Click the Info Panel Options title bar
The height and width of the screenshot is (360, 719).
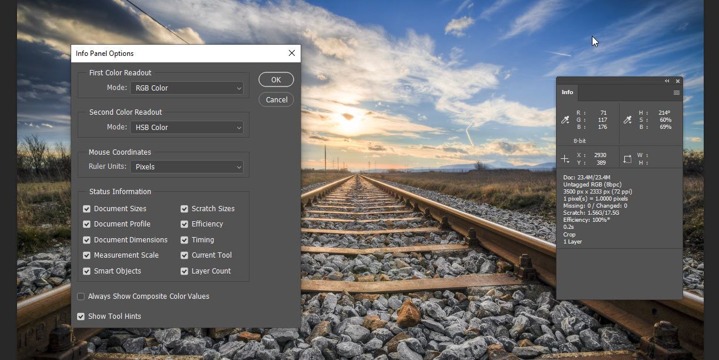177,54
